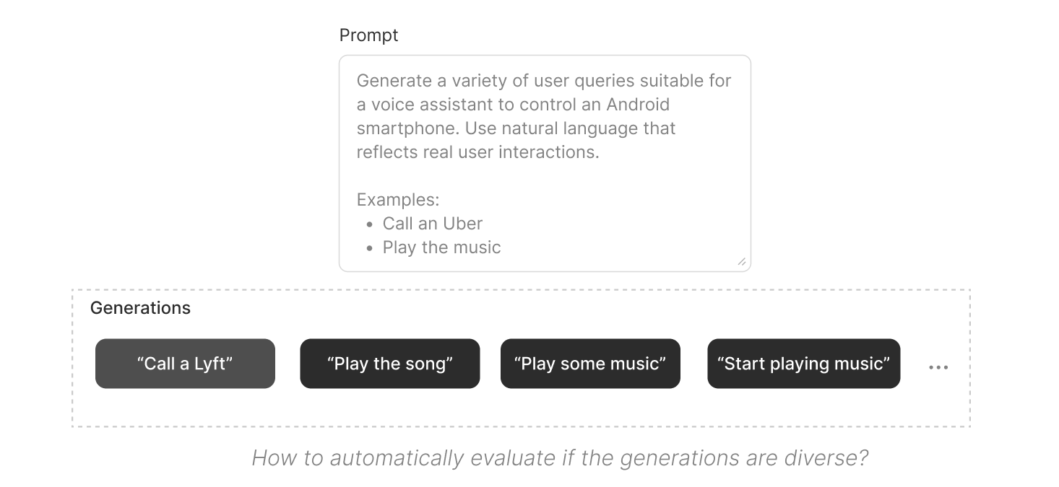
Task: Click the bullet before "Play the music"
Action: (x=370, y=248)
